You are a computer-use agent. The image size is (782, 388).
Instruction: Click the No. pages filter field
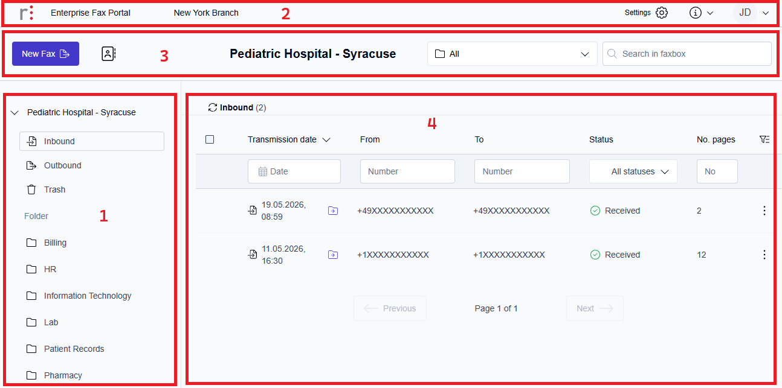click(x=717, y=171)
